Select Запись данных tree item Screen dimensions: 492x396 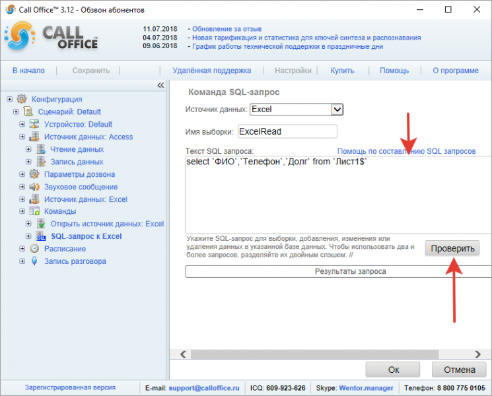click(77, 162)
